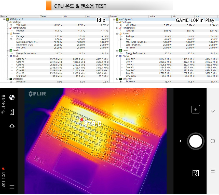Select the spot meter crosshair icon
This screenshot has width=219, height=195.
tap(12, 126)
